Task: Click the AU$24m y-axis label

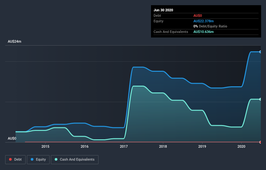Action: click(15, 41)
